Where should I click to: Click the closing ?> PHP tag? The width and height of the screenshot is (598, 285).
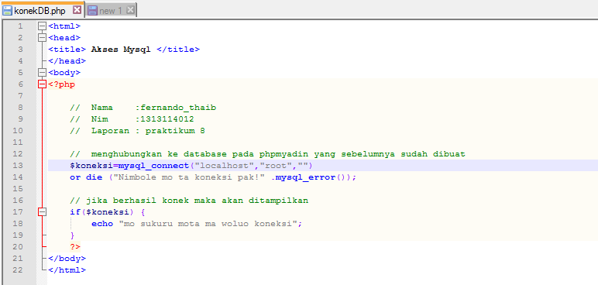(75, 247)
